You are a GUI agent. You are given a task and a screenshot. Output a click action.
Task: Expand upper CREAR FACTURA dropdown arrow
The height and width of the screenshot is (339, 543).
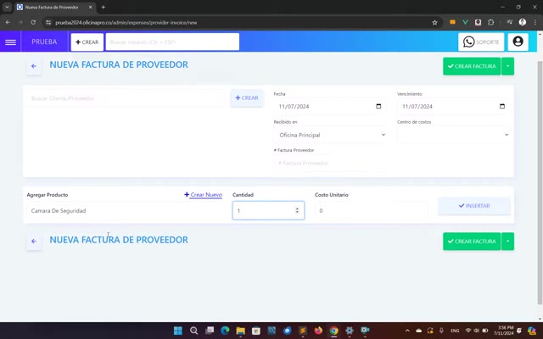point(507,66)
